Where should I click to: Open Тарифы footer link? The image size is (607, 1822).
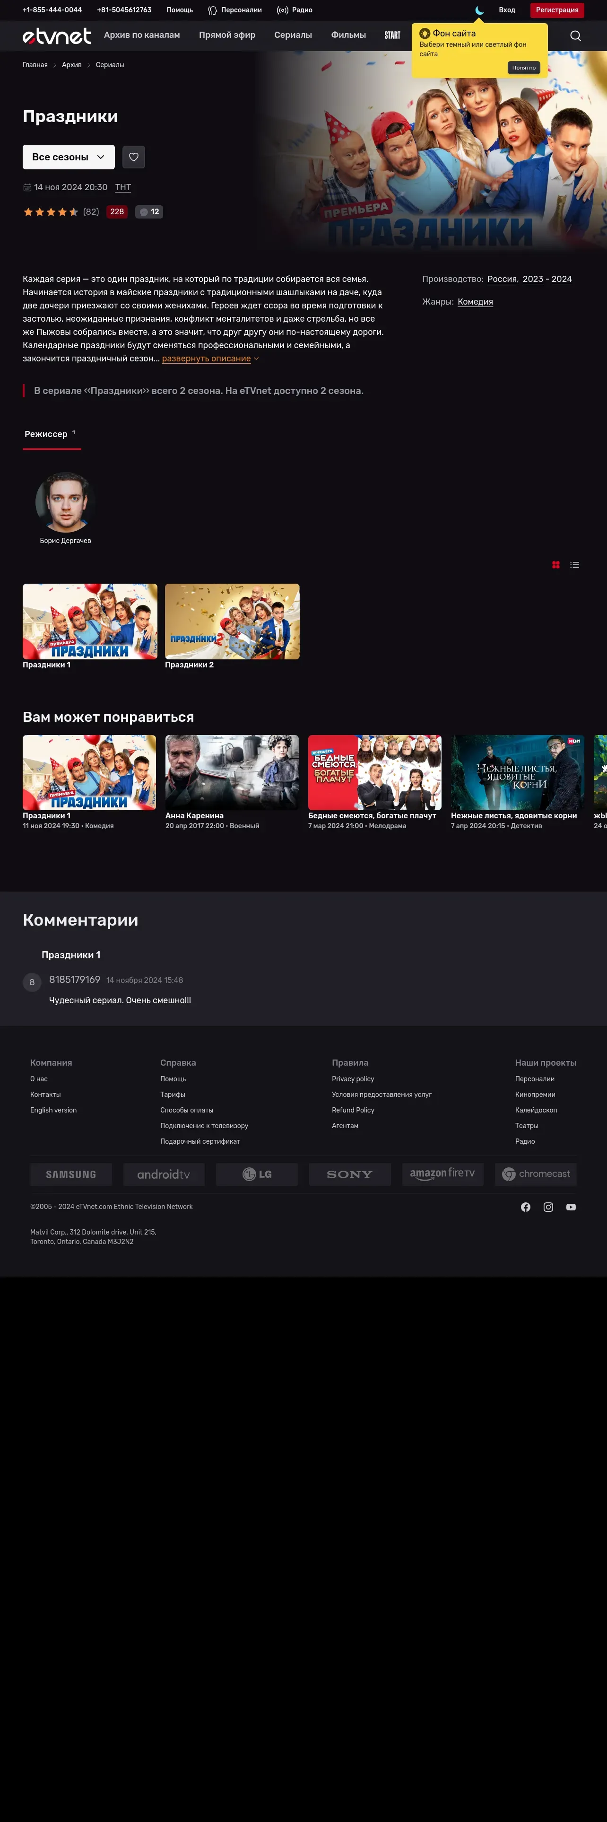tap(173, 1094)
